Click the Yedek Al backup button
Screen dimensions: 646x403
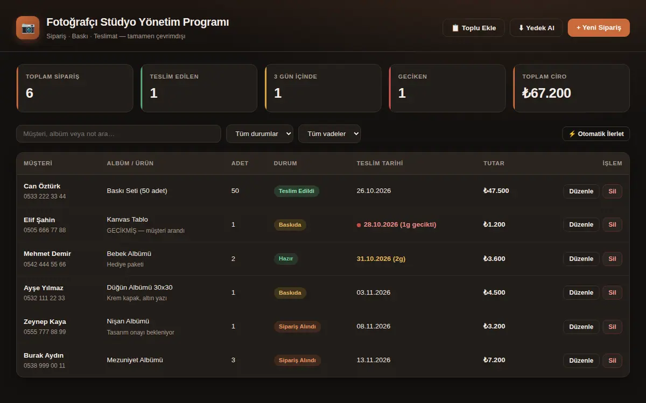(536, 28)
